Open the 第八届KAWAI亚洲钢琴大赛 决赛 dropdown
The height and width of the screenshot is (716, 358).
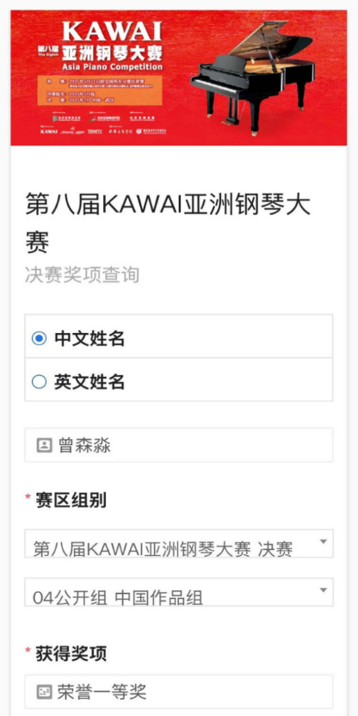click(179, 543)
